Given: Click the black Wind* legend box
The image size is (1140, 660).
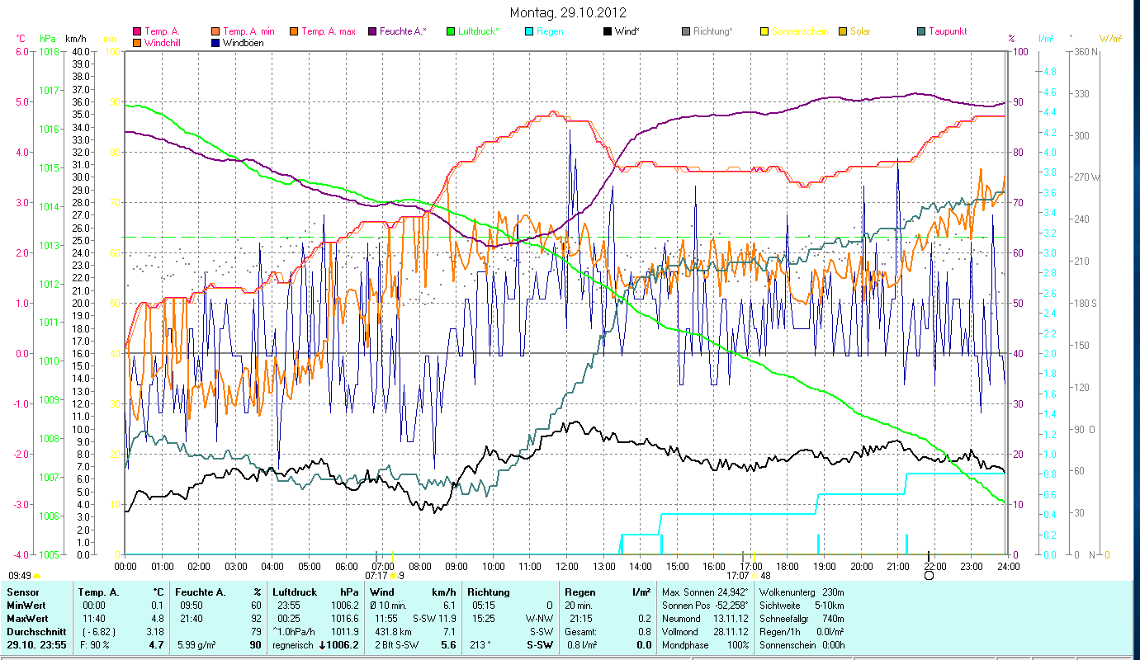Looking at the screenshot, I should [x=608, y=32].
